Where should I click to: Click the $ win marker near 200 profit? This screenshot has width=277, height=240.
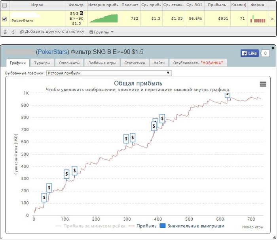point(49,188)
